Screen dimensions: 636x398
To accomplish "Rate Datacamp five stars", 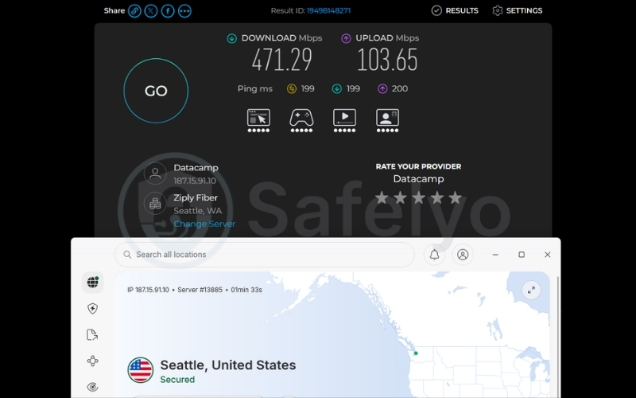I will pos(456,197).
